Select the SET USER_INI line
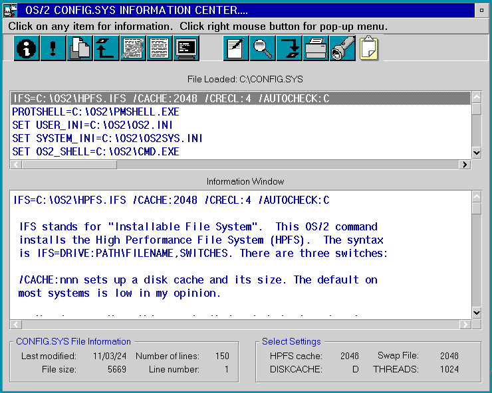 pos(241,125)
